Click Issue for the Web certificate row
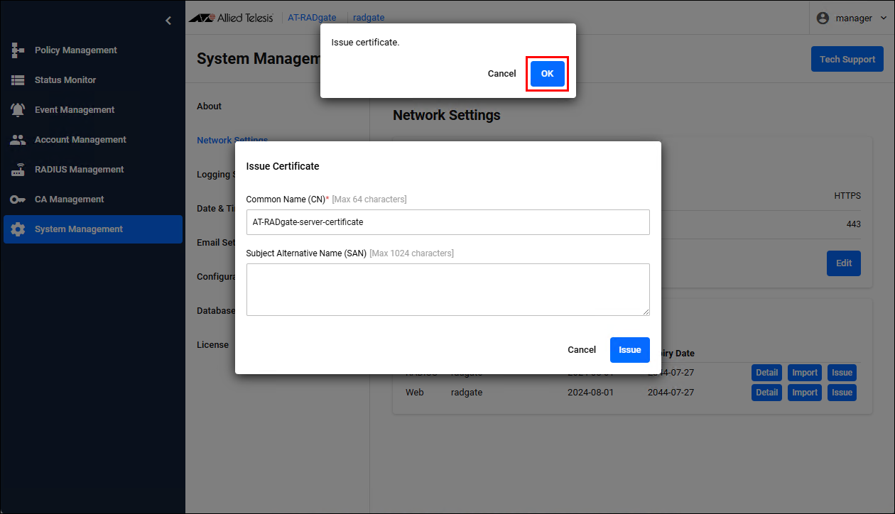The width and height of the screenshot is (895, 514). (x=842, y=393)
